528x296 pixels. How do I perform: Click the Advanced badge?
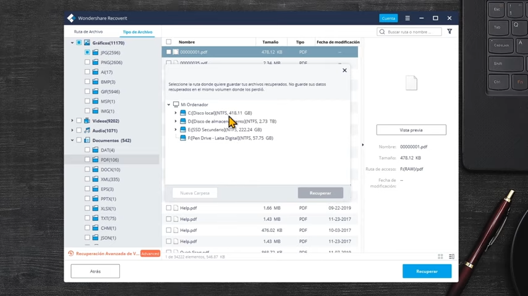click(150, 253)
